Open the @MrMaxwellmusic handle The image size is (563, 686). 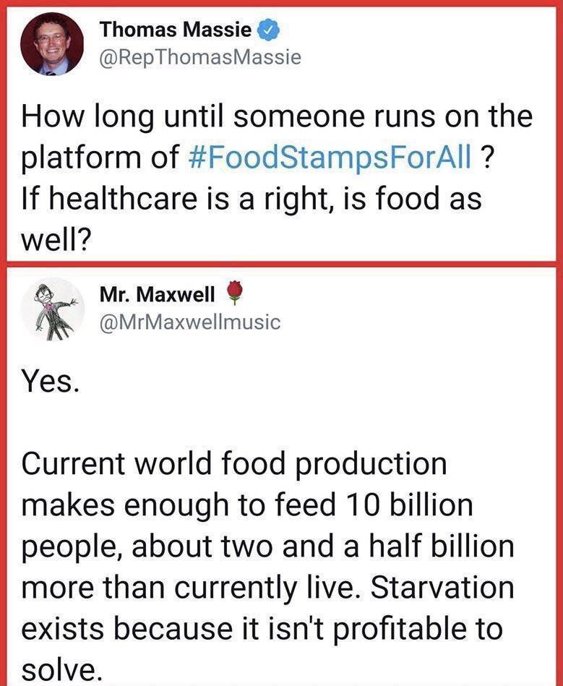pyautogui.click(x=190, y=322)
